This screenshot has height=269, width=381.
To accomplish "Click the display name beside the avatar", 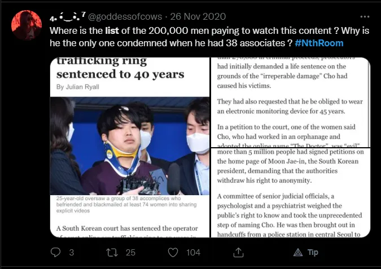I will click(x=68, y=16).
